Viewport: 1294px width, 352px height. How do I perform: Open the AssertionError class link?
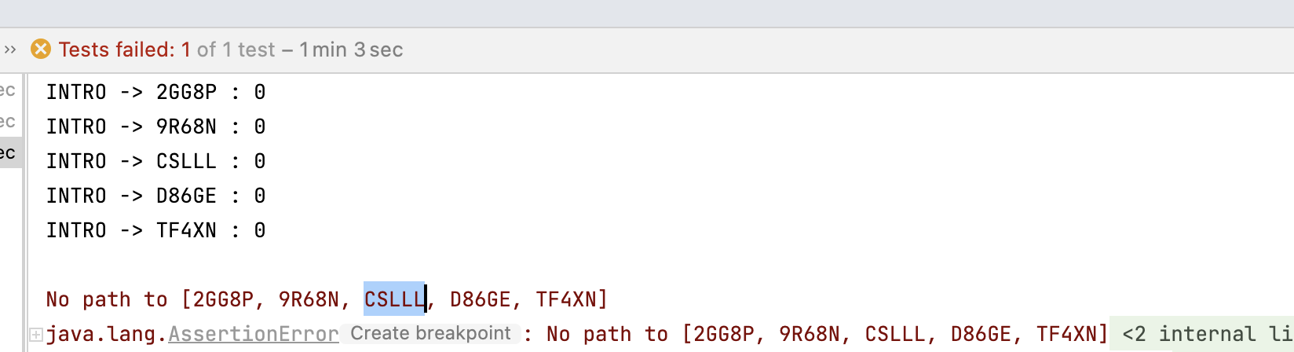(x=253, y=334)
